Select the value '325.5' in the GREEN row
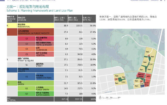The width and height of the screenshot is (167, 105). click(80, 83)
